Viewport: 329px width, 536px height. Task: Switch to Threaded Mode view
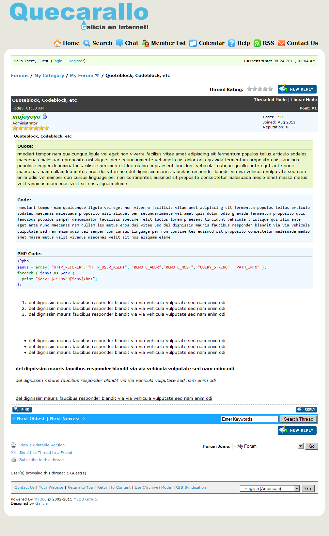click(270, 100)
